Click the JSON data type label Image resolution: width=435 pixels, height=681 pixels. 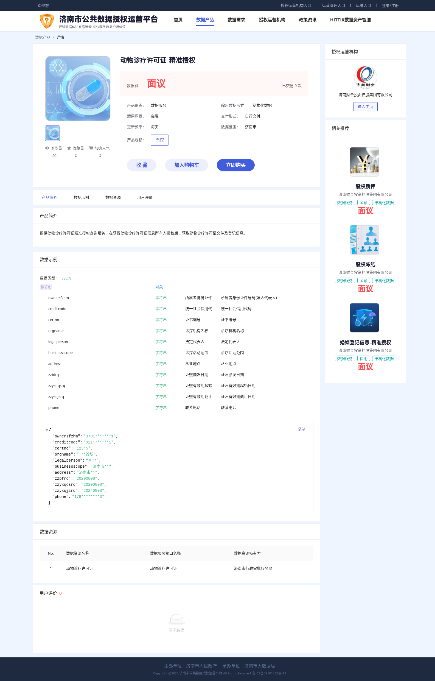pyautogui.click(x=66, y=278)
